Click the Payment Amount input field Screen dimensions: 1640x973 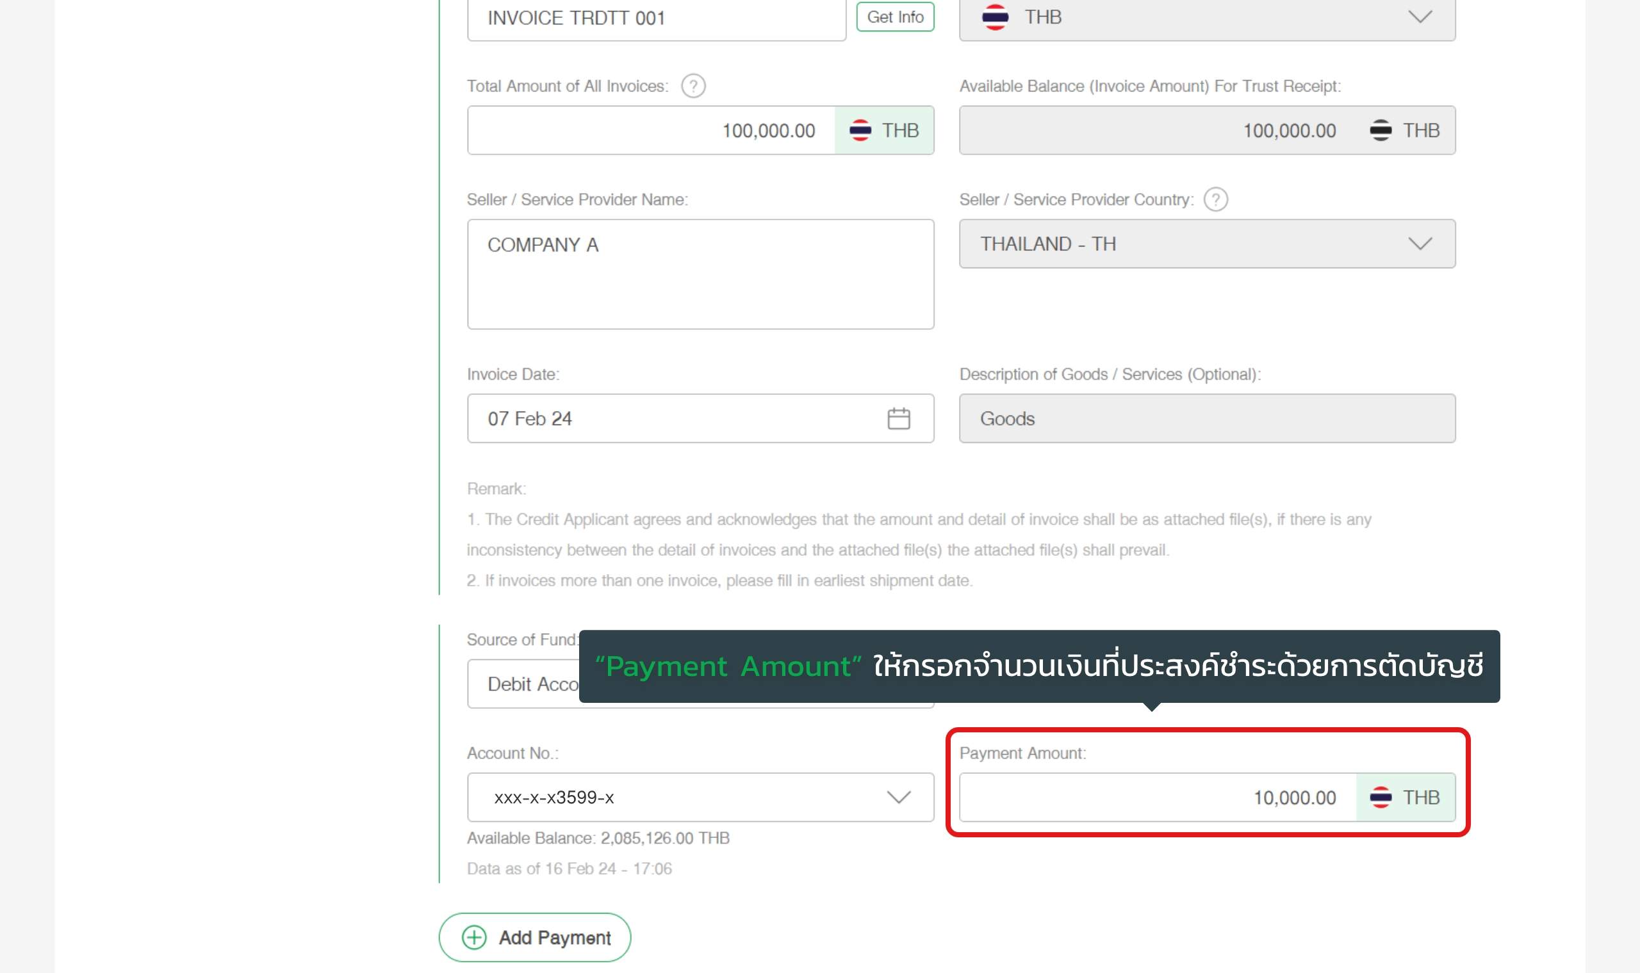(1158, 797)
